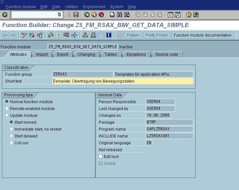The image size is (239, 190).
Task: Click the Where-Used List icon
Action: point(74,35)
